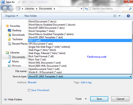Select Works 6 - 9 Document (*.wps)

(80, 72)
